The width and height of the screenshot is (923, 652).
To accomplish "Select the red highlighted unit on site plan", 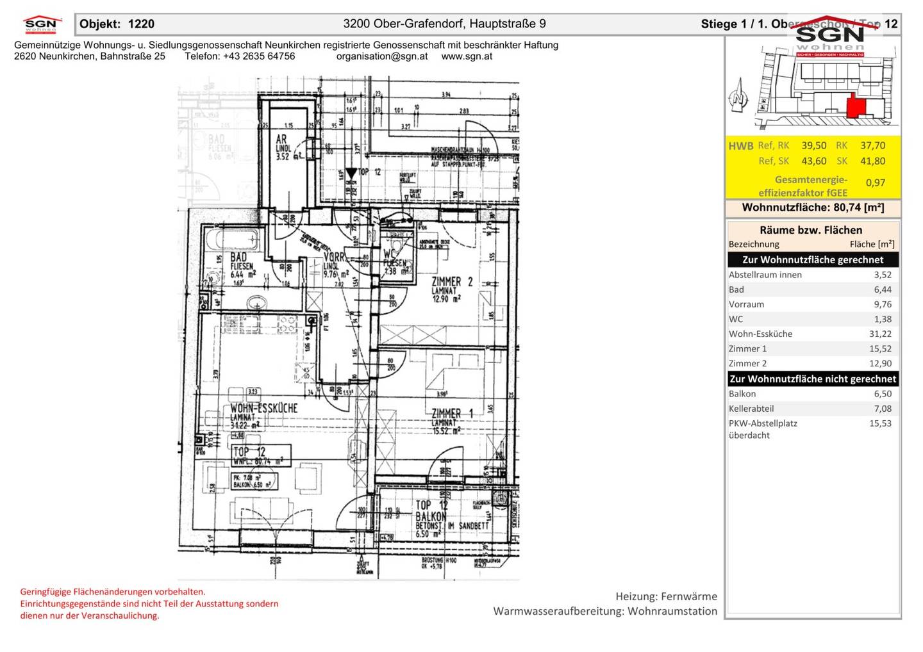I will (856, 106).
